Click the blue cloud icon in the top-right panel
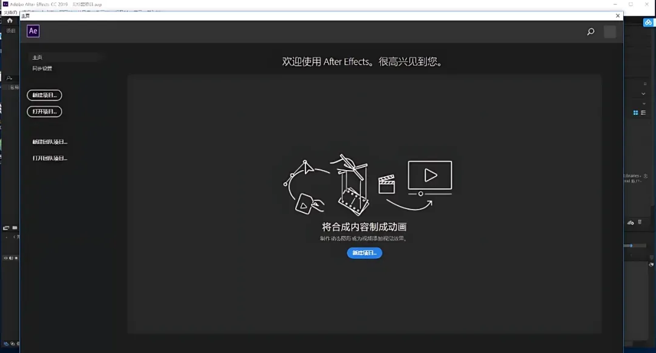The width and height of the screenshot is (656, 353). point(648,22)
